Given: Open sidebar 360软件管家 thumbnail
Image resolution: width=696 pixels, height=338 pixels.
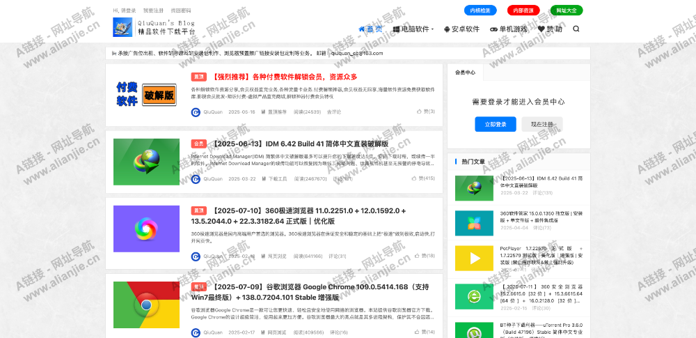Looking at the screenshot, I should coord(474,223).
